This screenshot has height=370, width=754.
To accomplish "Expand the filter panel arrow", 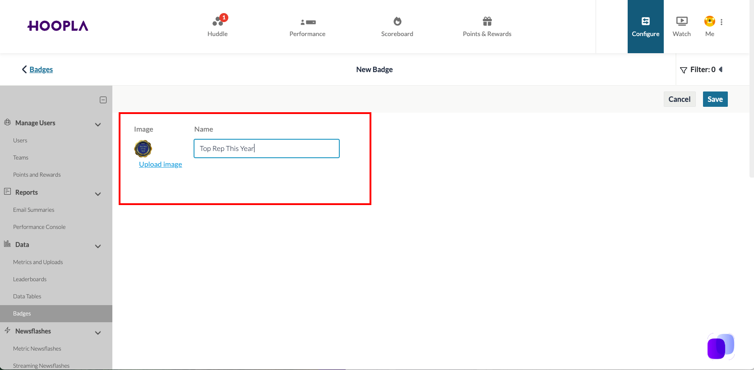I will 721,69.
